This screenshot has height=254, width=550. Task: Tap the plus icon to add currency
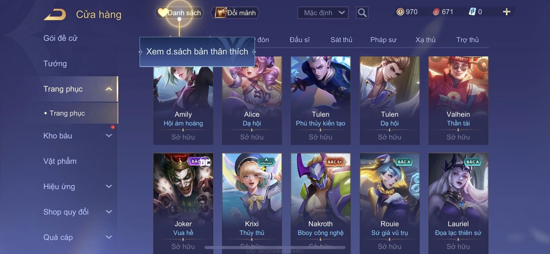click(x=506, y=12)
